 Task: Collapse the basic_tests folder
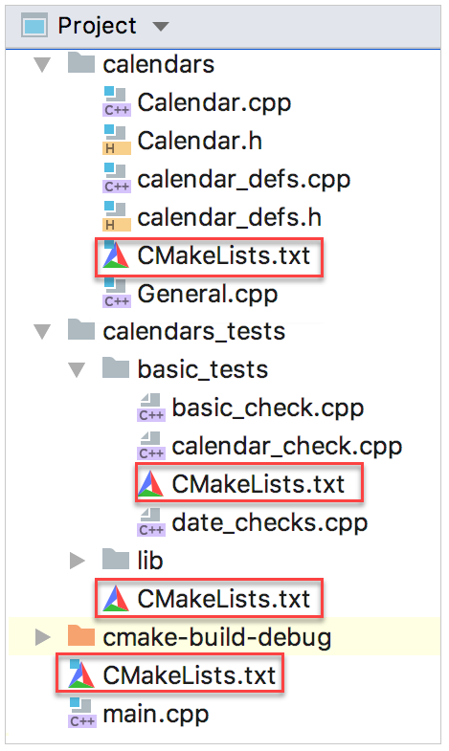tap(77, 369)
